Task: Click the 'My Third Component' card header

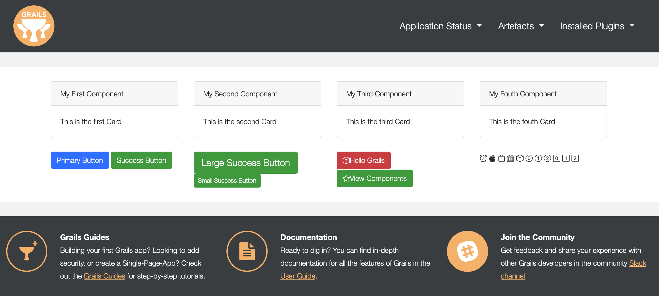Action: [400, 94]
